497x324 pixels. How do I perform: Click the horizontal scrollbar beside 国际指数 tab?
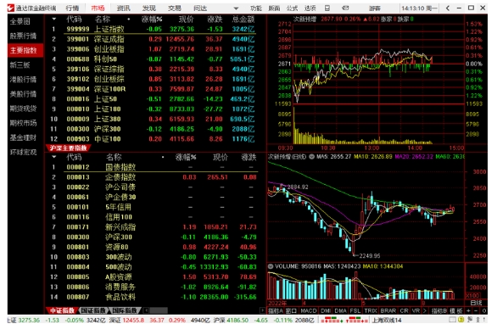(204, 310)
